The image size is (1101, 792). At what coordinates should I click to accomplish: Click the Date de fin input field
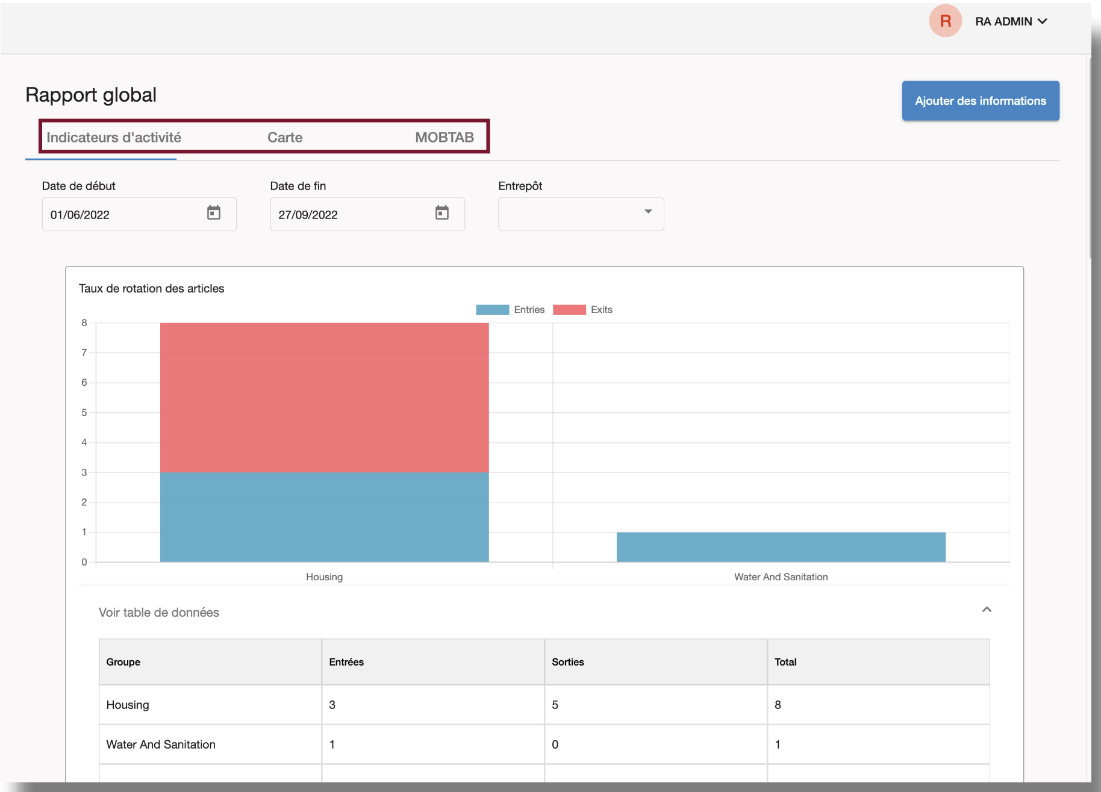tap(352, 214)
